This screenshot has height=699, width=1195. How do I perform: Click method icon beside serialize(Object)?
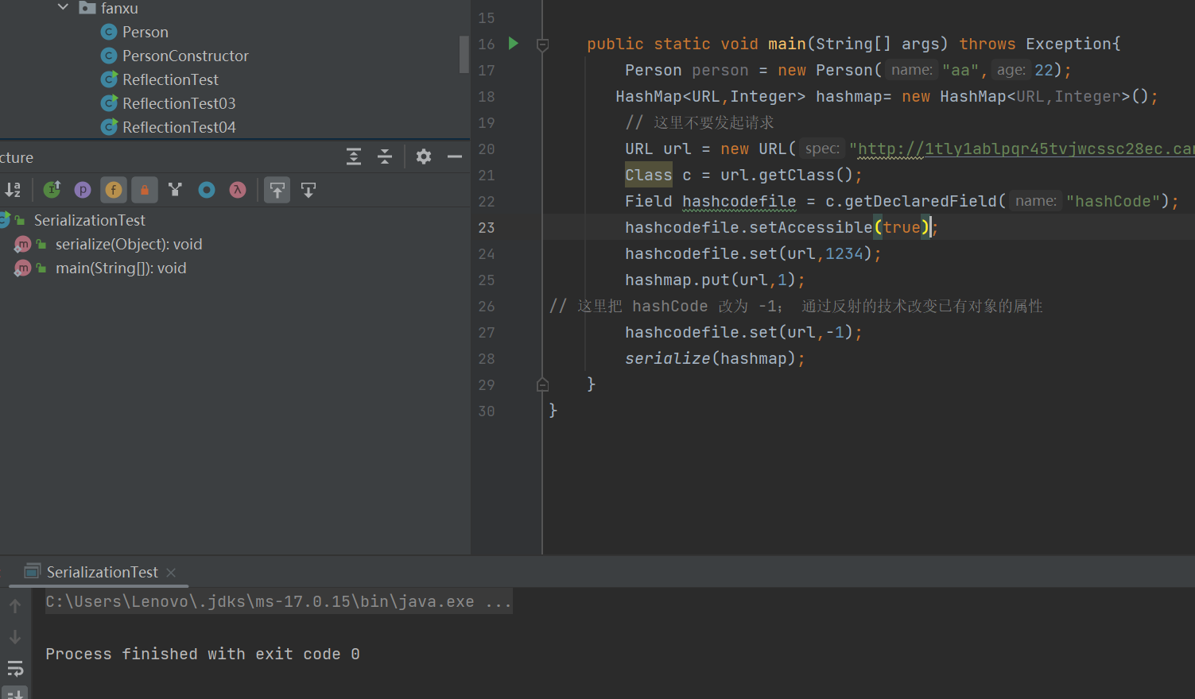click(23, 244)
